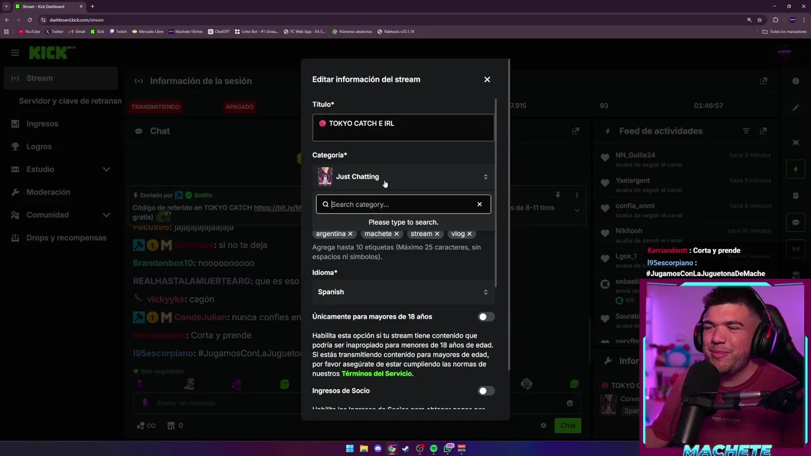
Task: Bookmark this page with the star
Action: [x=760, y=20]
